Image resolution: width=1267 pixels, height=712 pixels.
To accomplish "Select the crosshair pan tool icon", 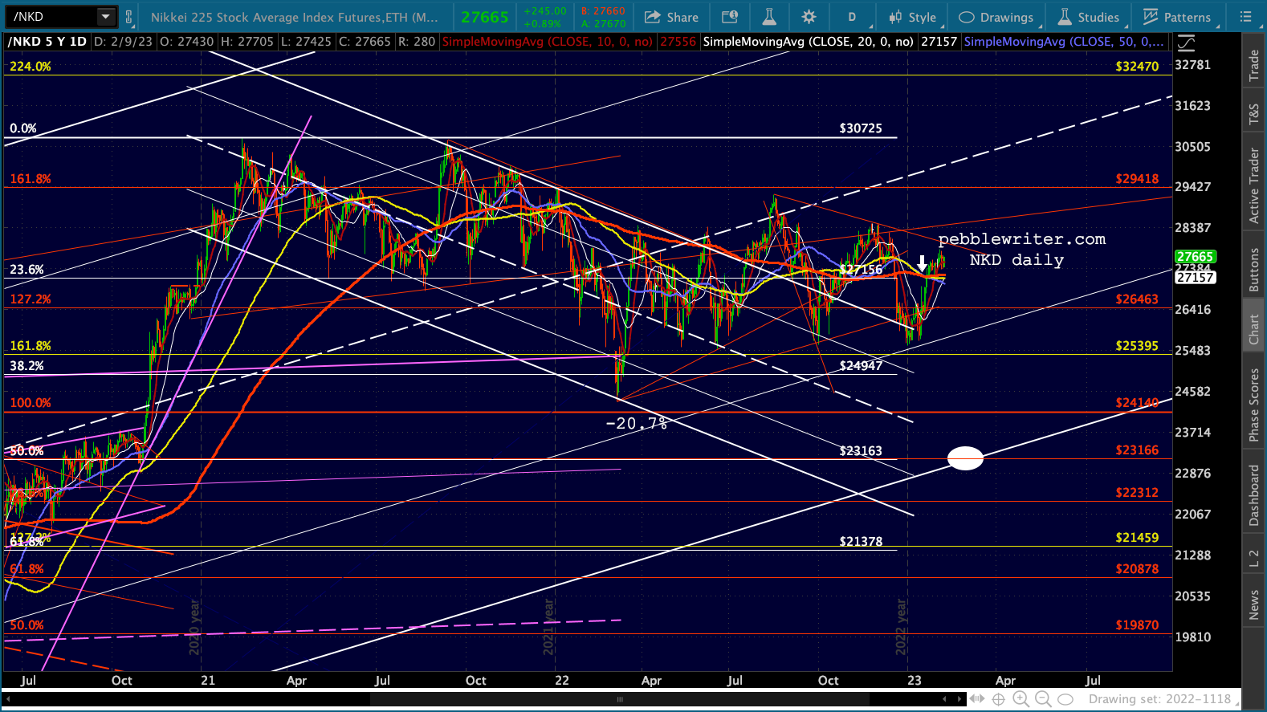I will click(x=999, y=699).
